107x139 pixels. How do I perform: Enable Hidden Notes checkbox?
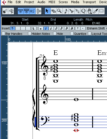coord(30,33)
